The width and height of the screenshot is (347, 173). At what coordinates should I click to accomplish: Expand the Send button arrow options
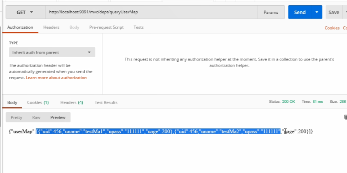click(317, 12)
